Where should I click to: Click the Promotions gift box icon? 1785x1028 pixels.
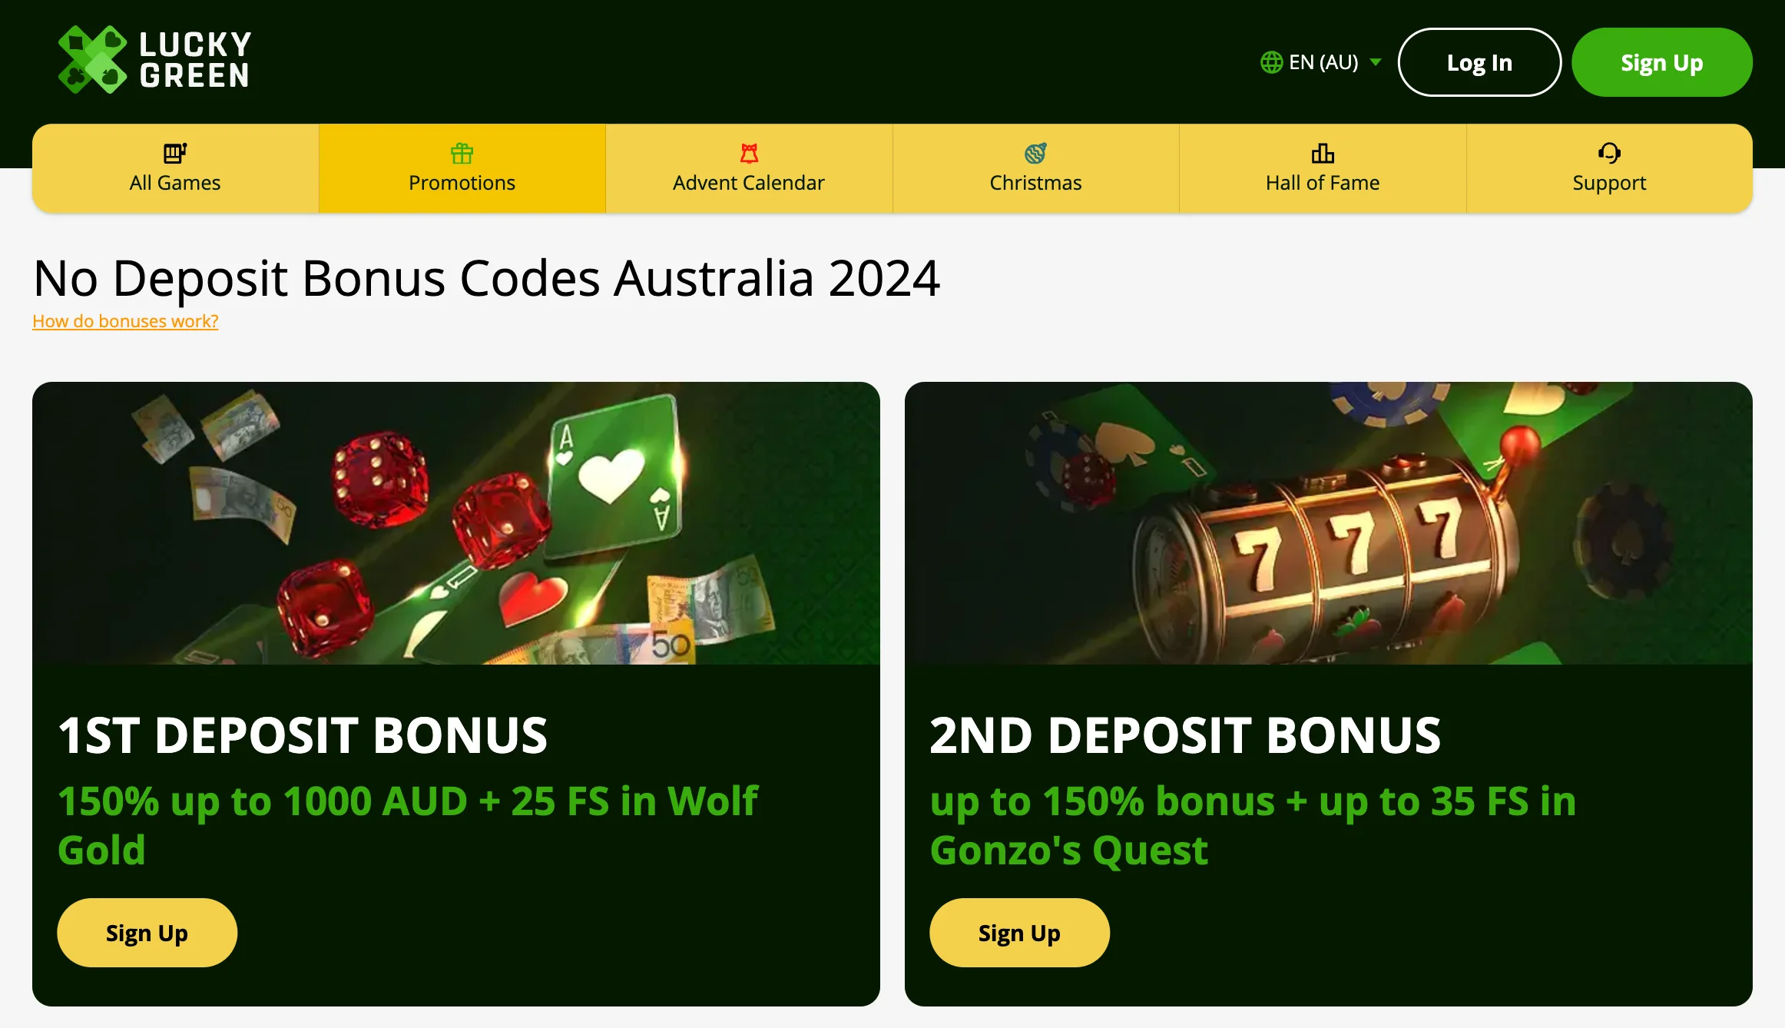click(462, 153)
